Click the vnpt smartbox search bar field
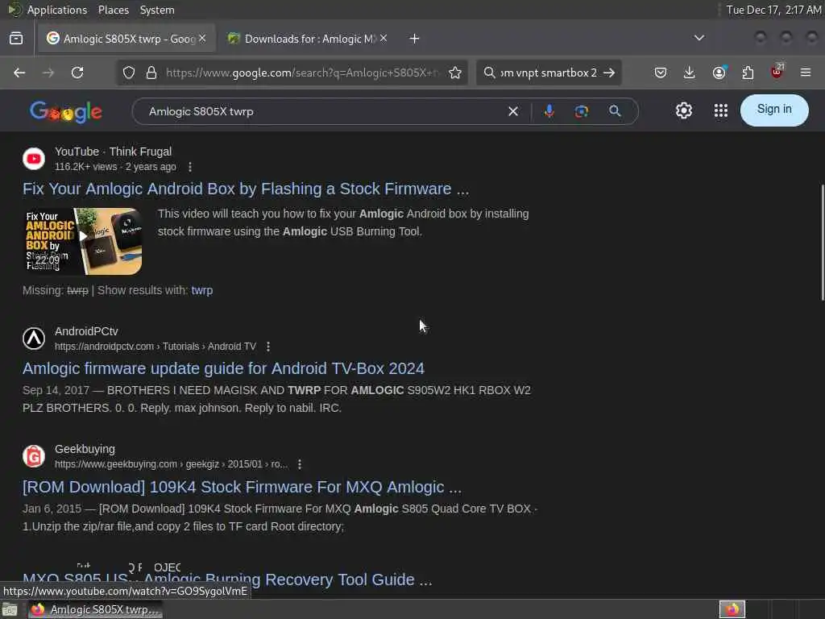The width and height of the screenshot is (825, 619). [547, 73]
